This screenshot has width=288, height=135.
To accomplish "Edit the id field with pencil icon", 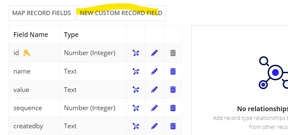I will 154,53.
